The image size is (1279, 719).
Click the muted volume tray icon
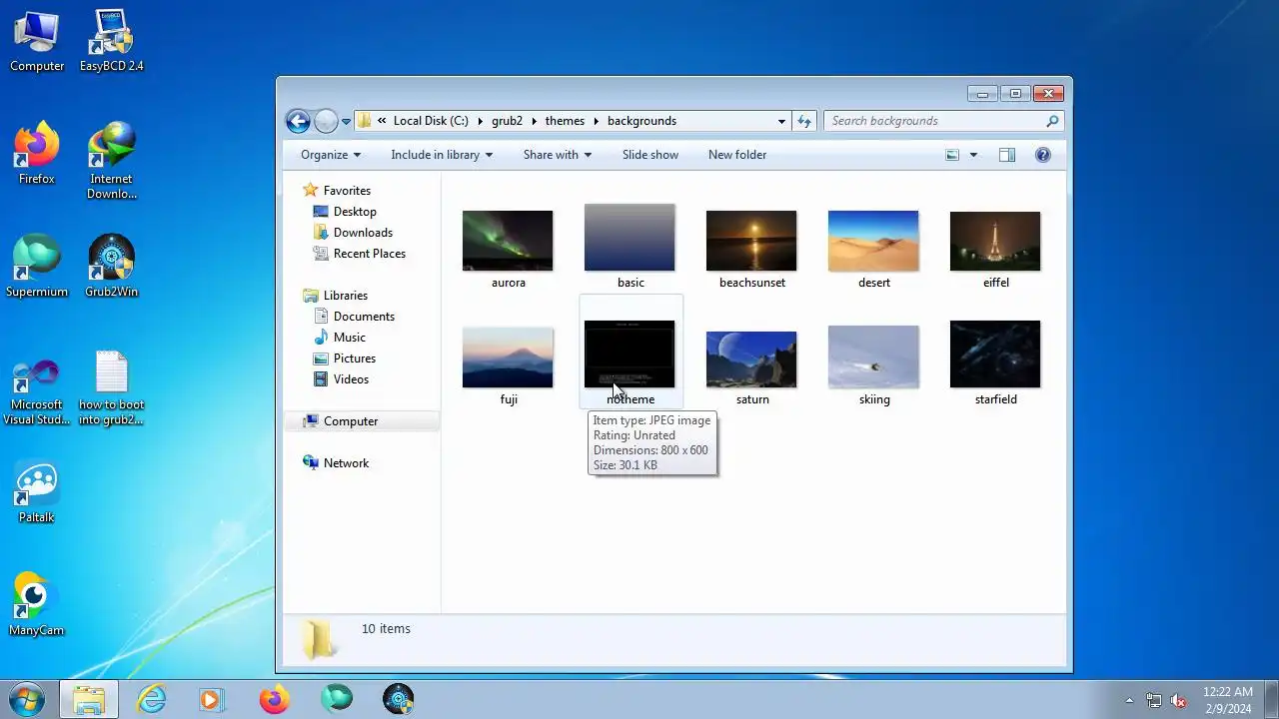click(1178, 700)
